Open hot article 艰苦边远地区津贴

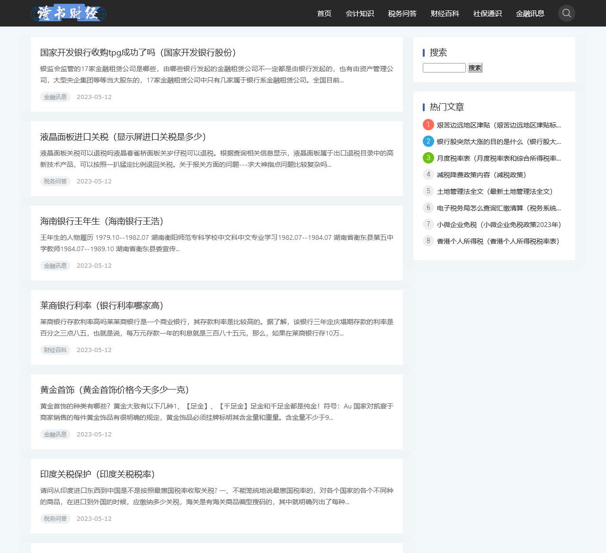point(499,125)
